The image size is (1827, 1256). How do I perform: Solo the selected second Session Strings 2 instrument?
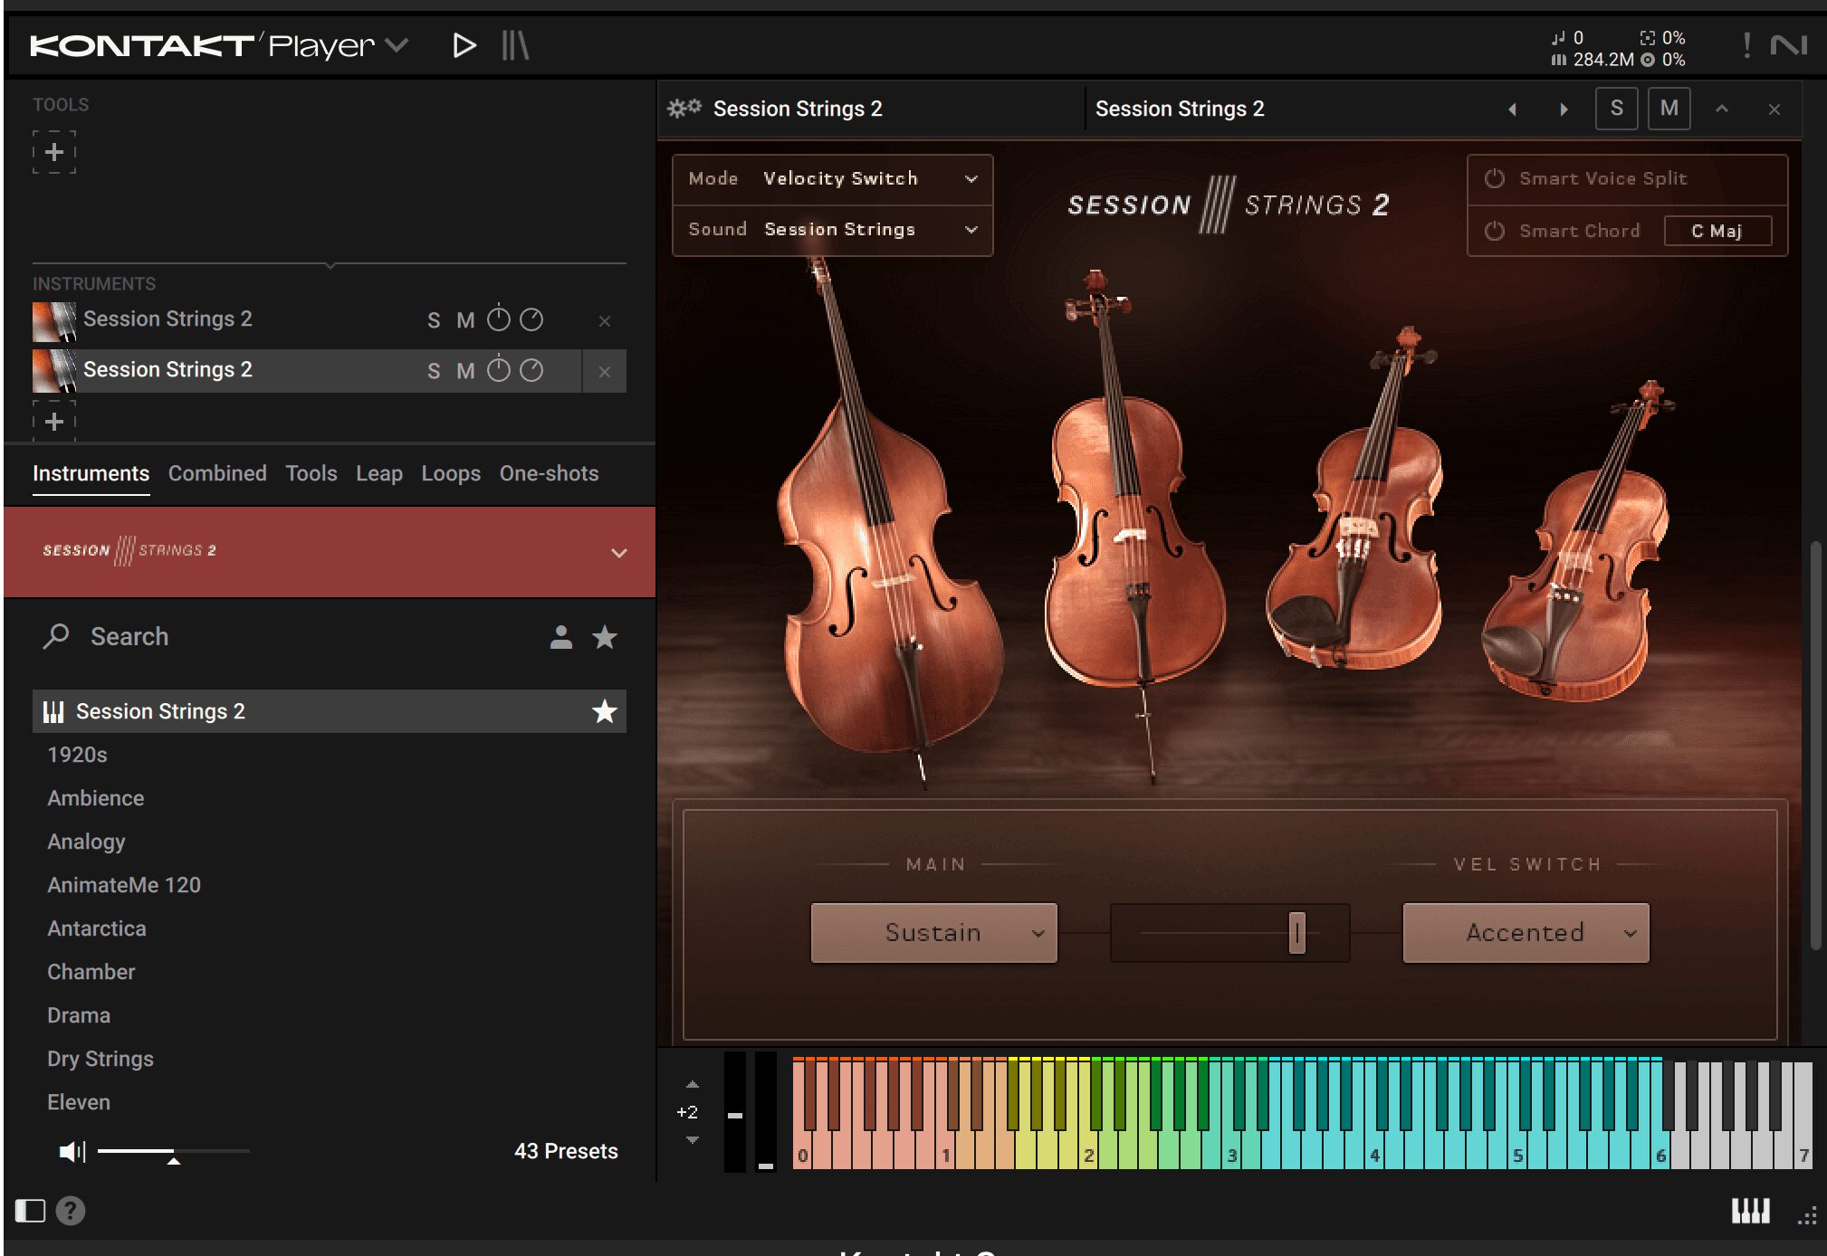(x=434, y=371)
